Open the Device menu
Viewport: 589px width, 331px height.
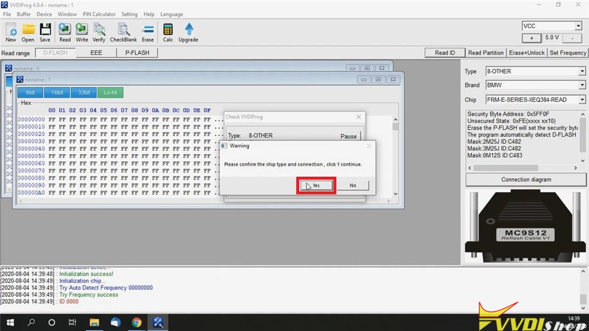click(44, 14)
